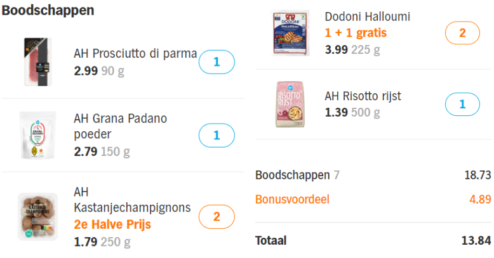This screenshot has height=258, width=494.
Task: Adjust the Dodoni Halloumi quantity badge
Action: point(462,33)
